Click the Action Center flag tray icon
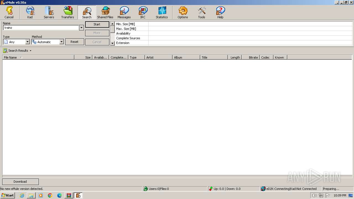 point(328,195)
